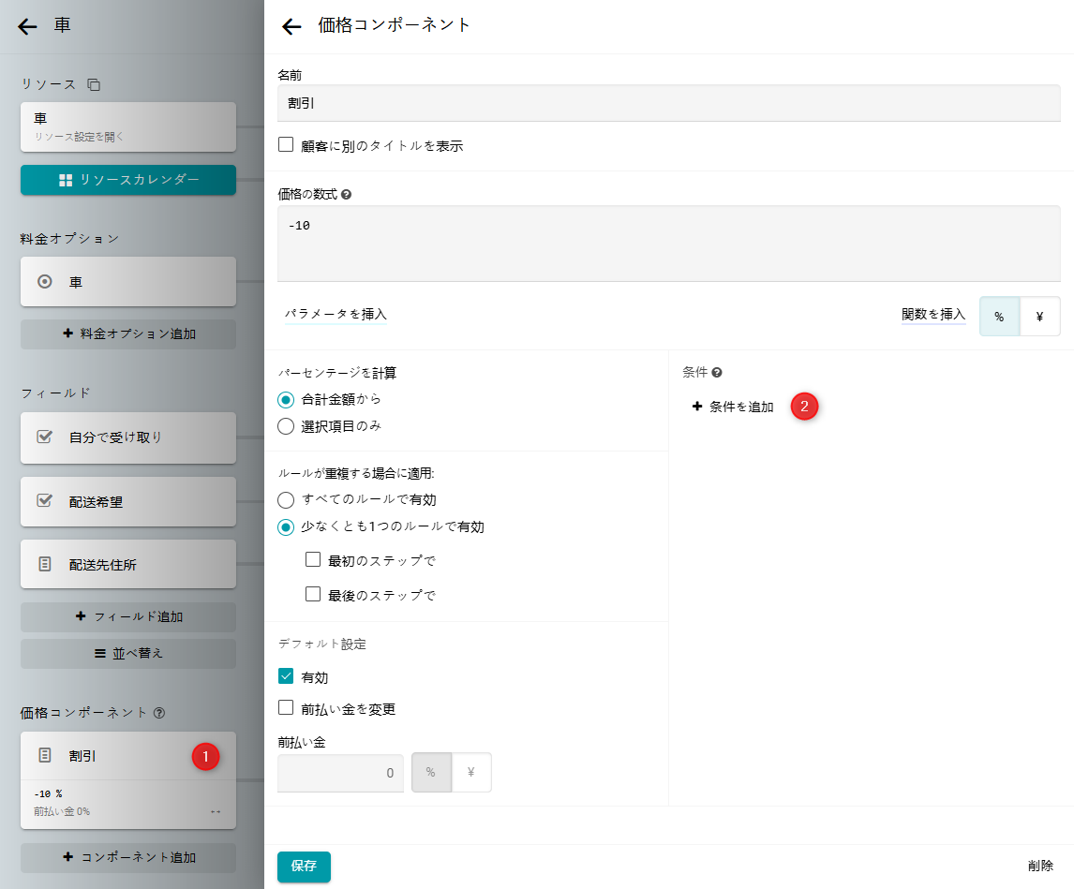Uncheck the 有効 checkbox

(287, 676)
